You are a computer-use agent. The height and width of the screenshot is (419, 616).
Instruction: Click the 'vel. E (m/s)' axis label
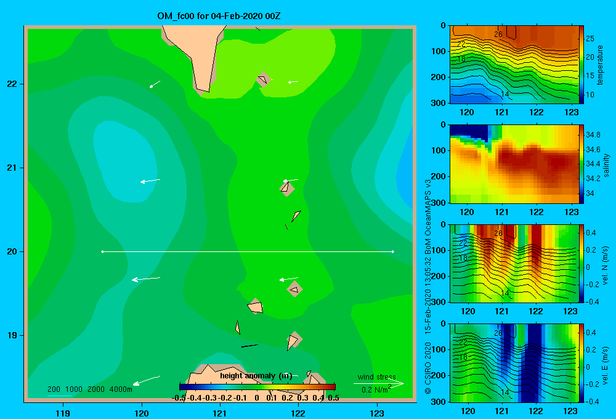point(605,365)
